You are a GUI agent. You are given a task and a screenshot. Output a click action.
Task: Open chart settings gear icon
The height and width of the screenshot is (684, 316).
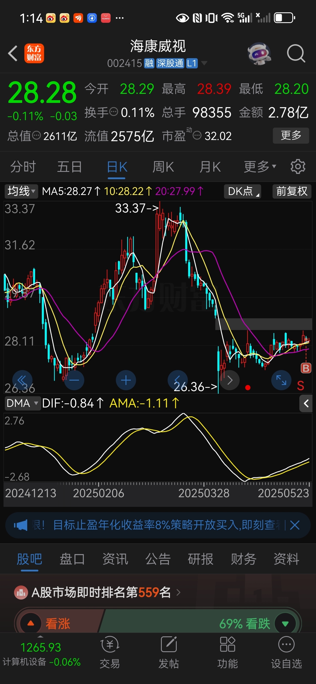298,167
